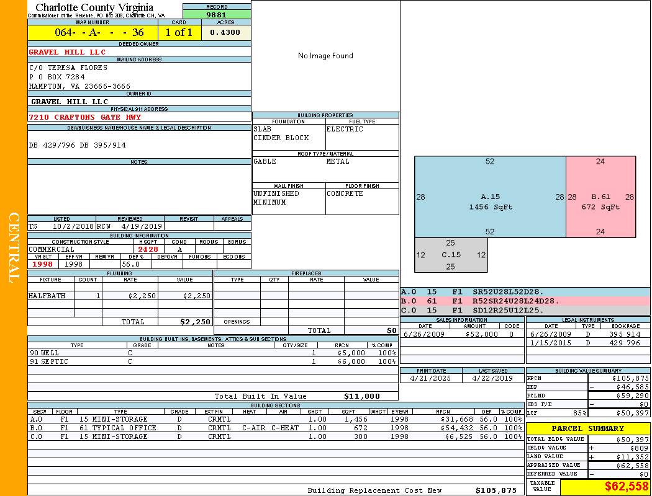This screenshot has height=496, width=652.
Task: Click C-AIR value in TYPICAL OFFICE row
Action: coord(253,428)
